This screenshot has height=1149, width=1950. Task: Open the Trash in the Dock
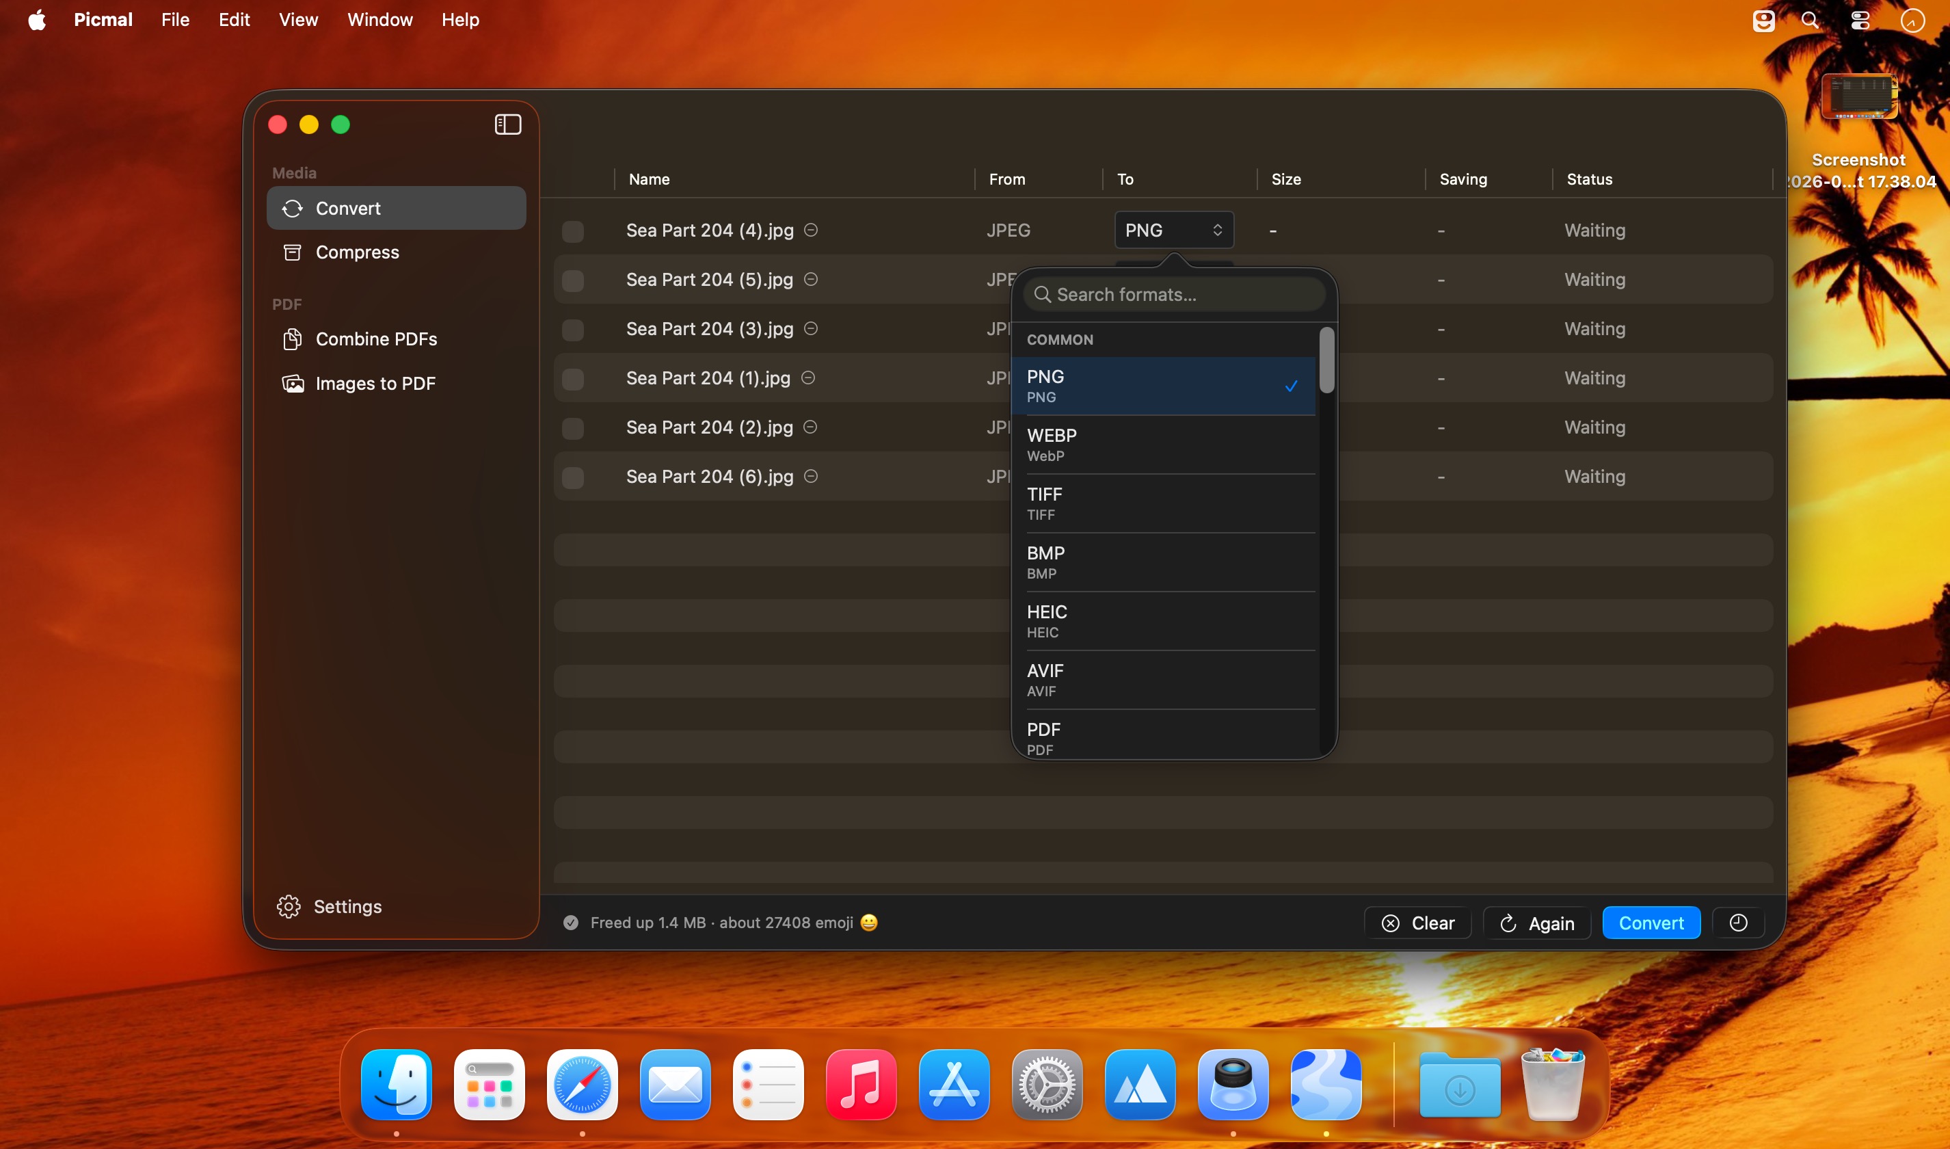(x=1552, y=1084)
